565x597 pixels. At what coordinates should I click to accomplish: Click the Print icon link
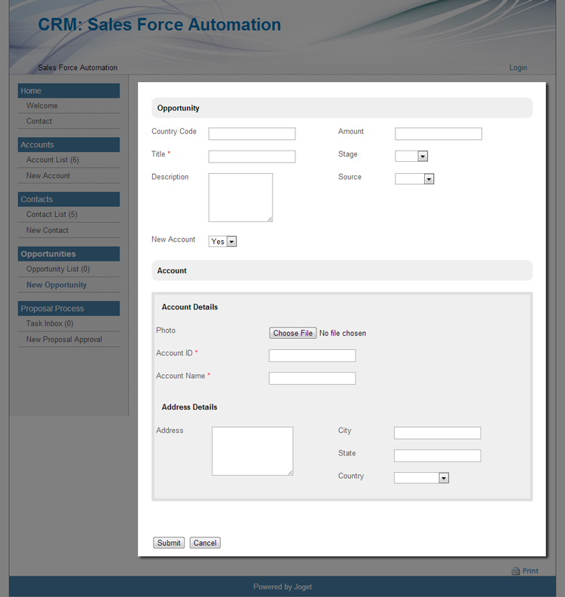point(524,571)
